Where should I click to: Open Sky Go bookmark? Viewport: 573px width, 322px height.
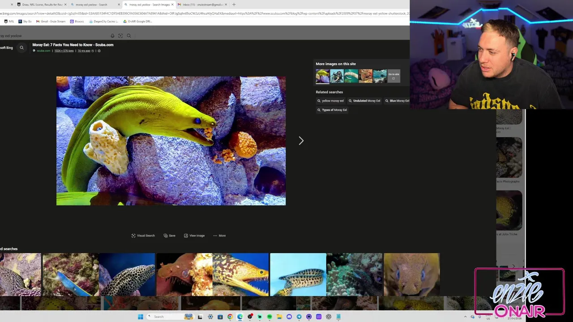[x=25, y=21]
